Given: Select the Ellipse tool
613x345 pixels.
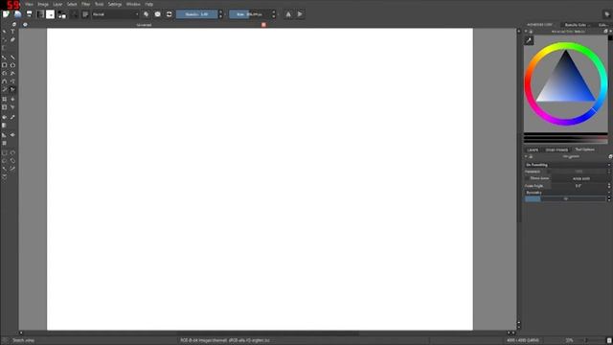Looking at the screenshot, I should pyautogui.click(x=12, y=65).
